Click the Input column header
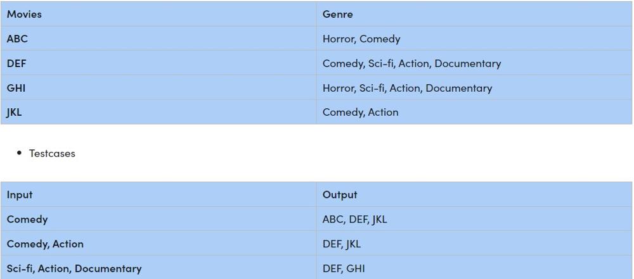Screen dimensions: 634x279 158,194
